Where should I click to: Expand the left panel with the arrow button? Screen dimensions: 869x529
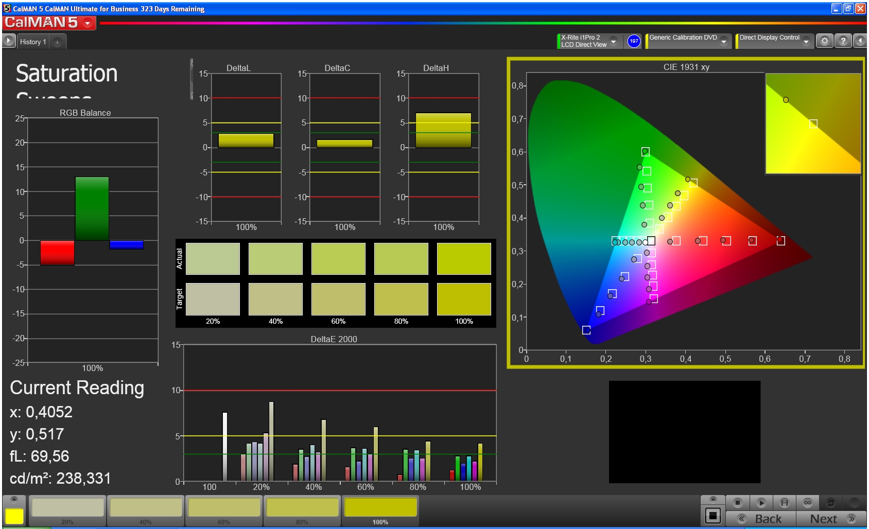click(9, 41)
